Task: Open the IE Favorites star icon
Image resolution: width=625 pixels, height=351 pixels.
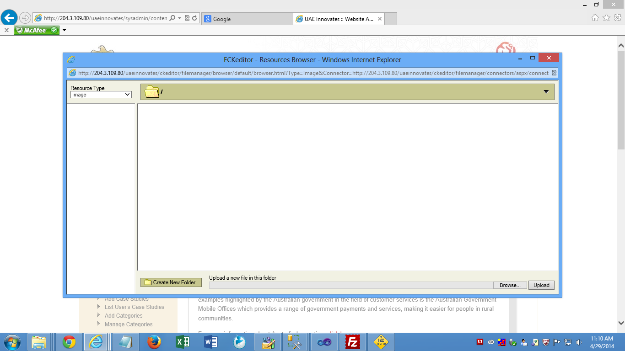Action: [606, 18]
